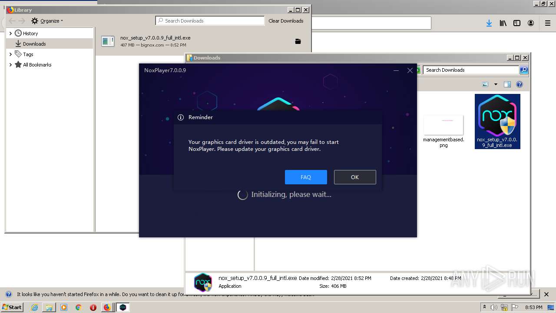Open network status tray icon
Image resolution: width=556 pixels, height=313 pixels.
[x=505, y=307]
